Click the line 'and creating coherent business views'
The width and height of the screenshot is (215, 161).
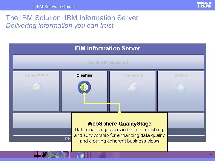[119, 141]
